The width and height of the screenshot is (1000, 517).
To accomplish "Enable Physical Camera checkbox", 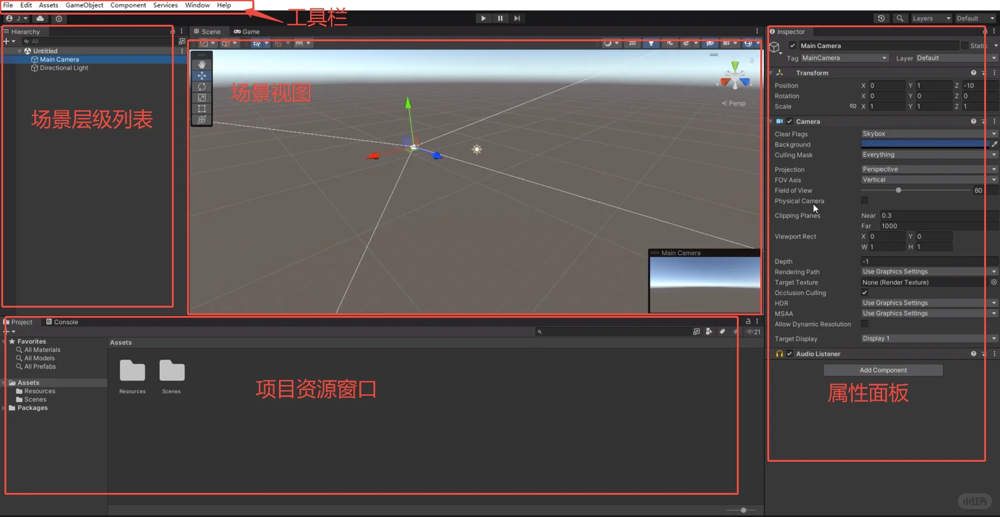I will 864,200.
